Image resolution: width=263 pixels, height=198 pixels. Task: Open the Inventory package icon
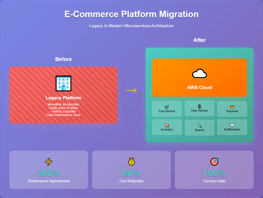pos(166,125)
